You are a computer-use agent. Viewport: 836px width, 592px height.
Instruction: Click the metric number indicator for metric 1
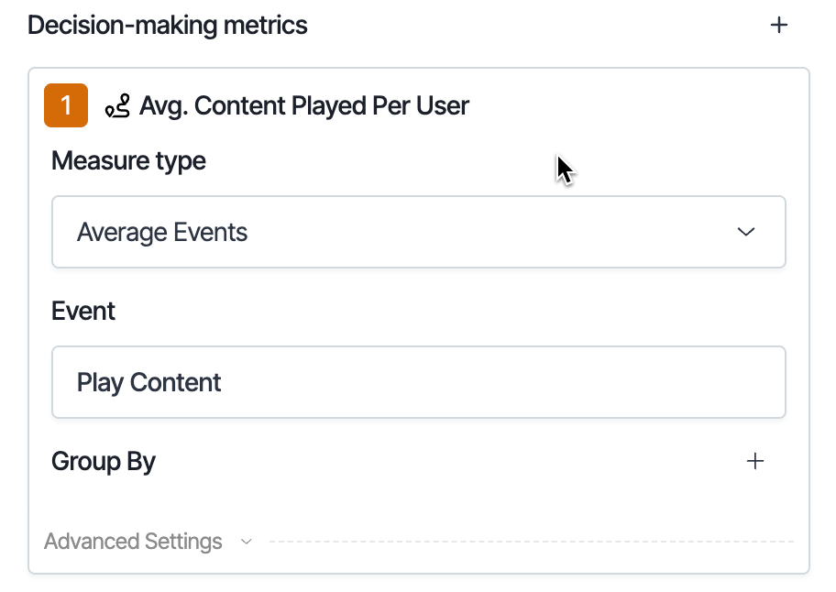65,105
